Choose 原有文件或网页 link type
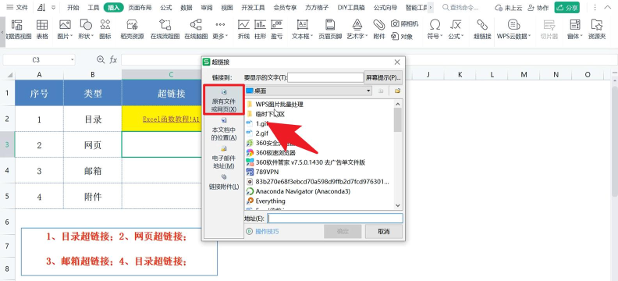The width and height of the screenshot is (618, 281). [224, 101]
